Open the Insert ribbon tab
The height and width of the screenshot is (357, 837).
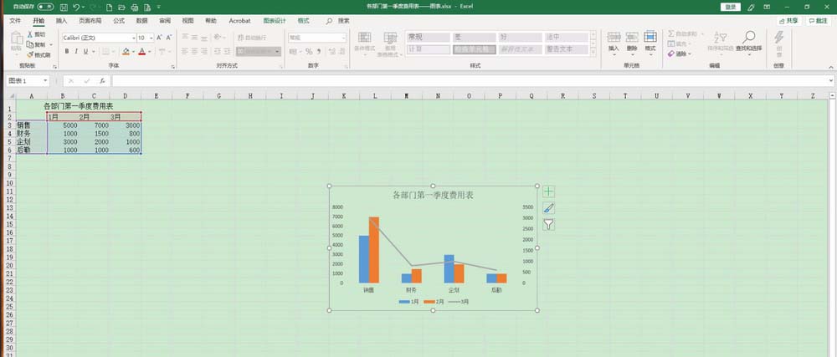62,21
